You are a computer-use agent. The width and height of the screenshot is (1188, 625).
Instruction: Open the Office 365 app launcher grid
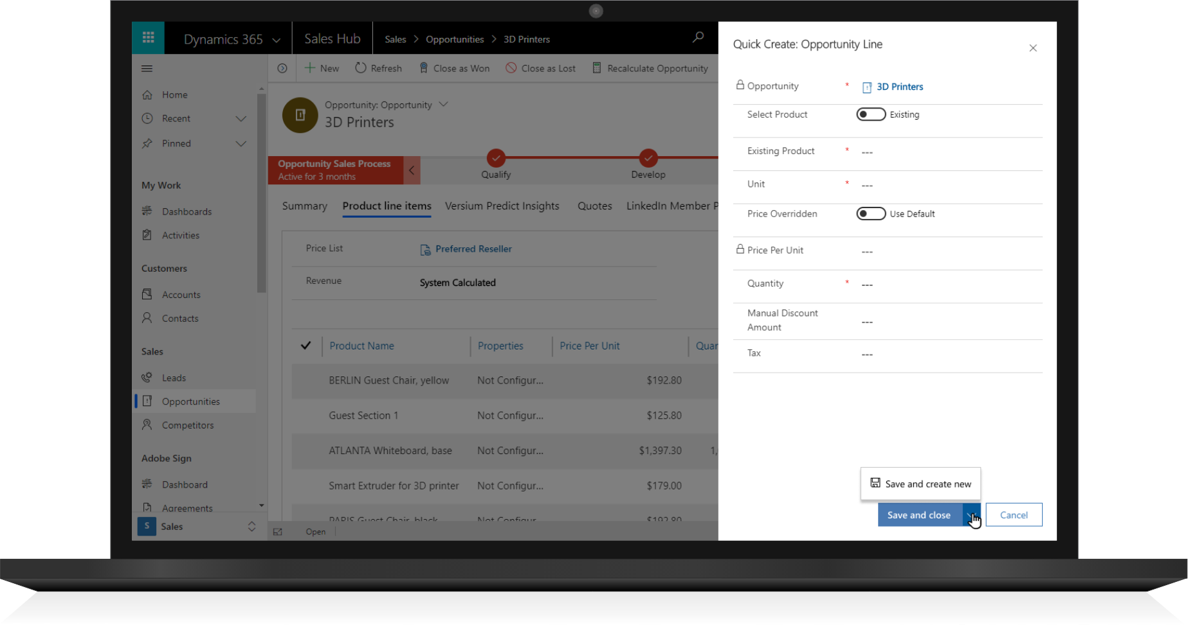pyautogui.click(x=148, y=37)
